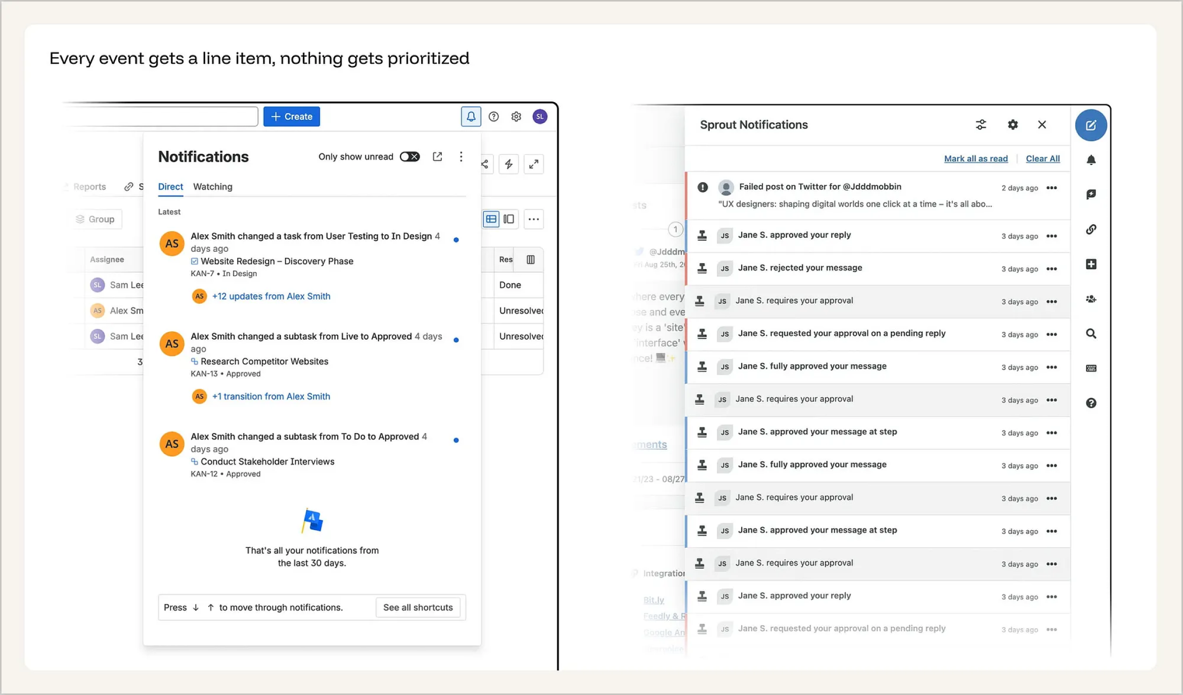Mark the To Do to Approved notification read

[456, 441]
